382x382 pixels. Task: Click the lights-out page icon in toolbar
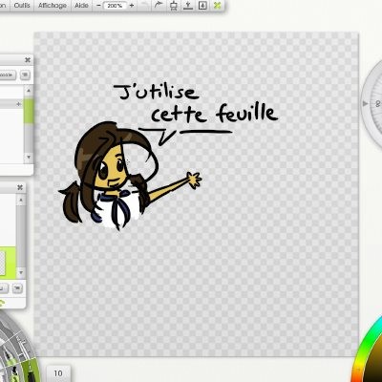[x=202, y=6]
